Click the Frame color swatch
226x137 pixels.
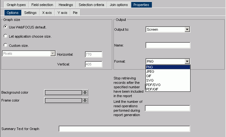63,100
